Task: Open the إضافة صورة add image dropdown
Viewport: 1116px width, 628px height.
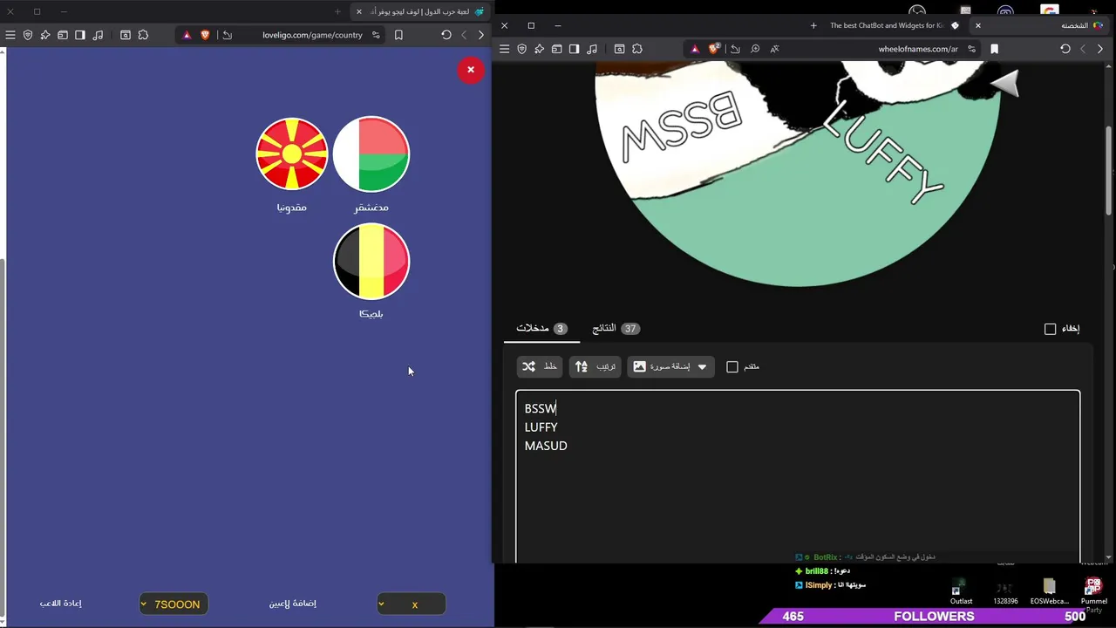Action: point(670,366)
